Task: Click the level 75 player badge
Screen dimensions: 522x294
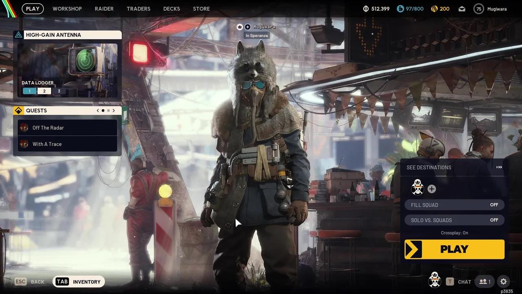Action: pyautogui.click(x=479, y=9)
